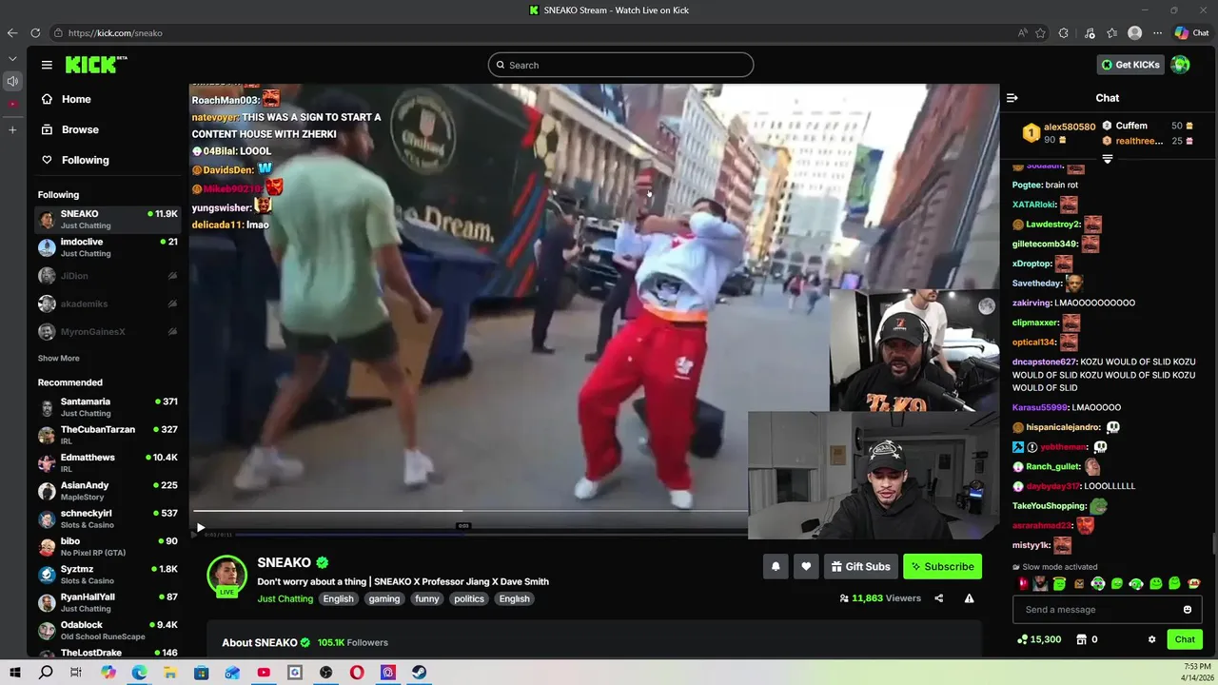Click the Edge favorites star icon
1218x685 pixels.
click(x=1041, y=32)
